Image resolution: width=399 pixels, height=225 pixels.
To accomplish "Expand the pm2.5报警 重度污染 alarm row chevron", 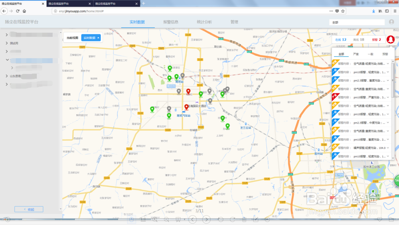I will (x=388, y=80).
